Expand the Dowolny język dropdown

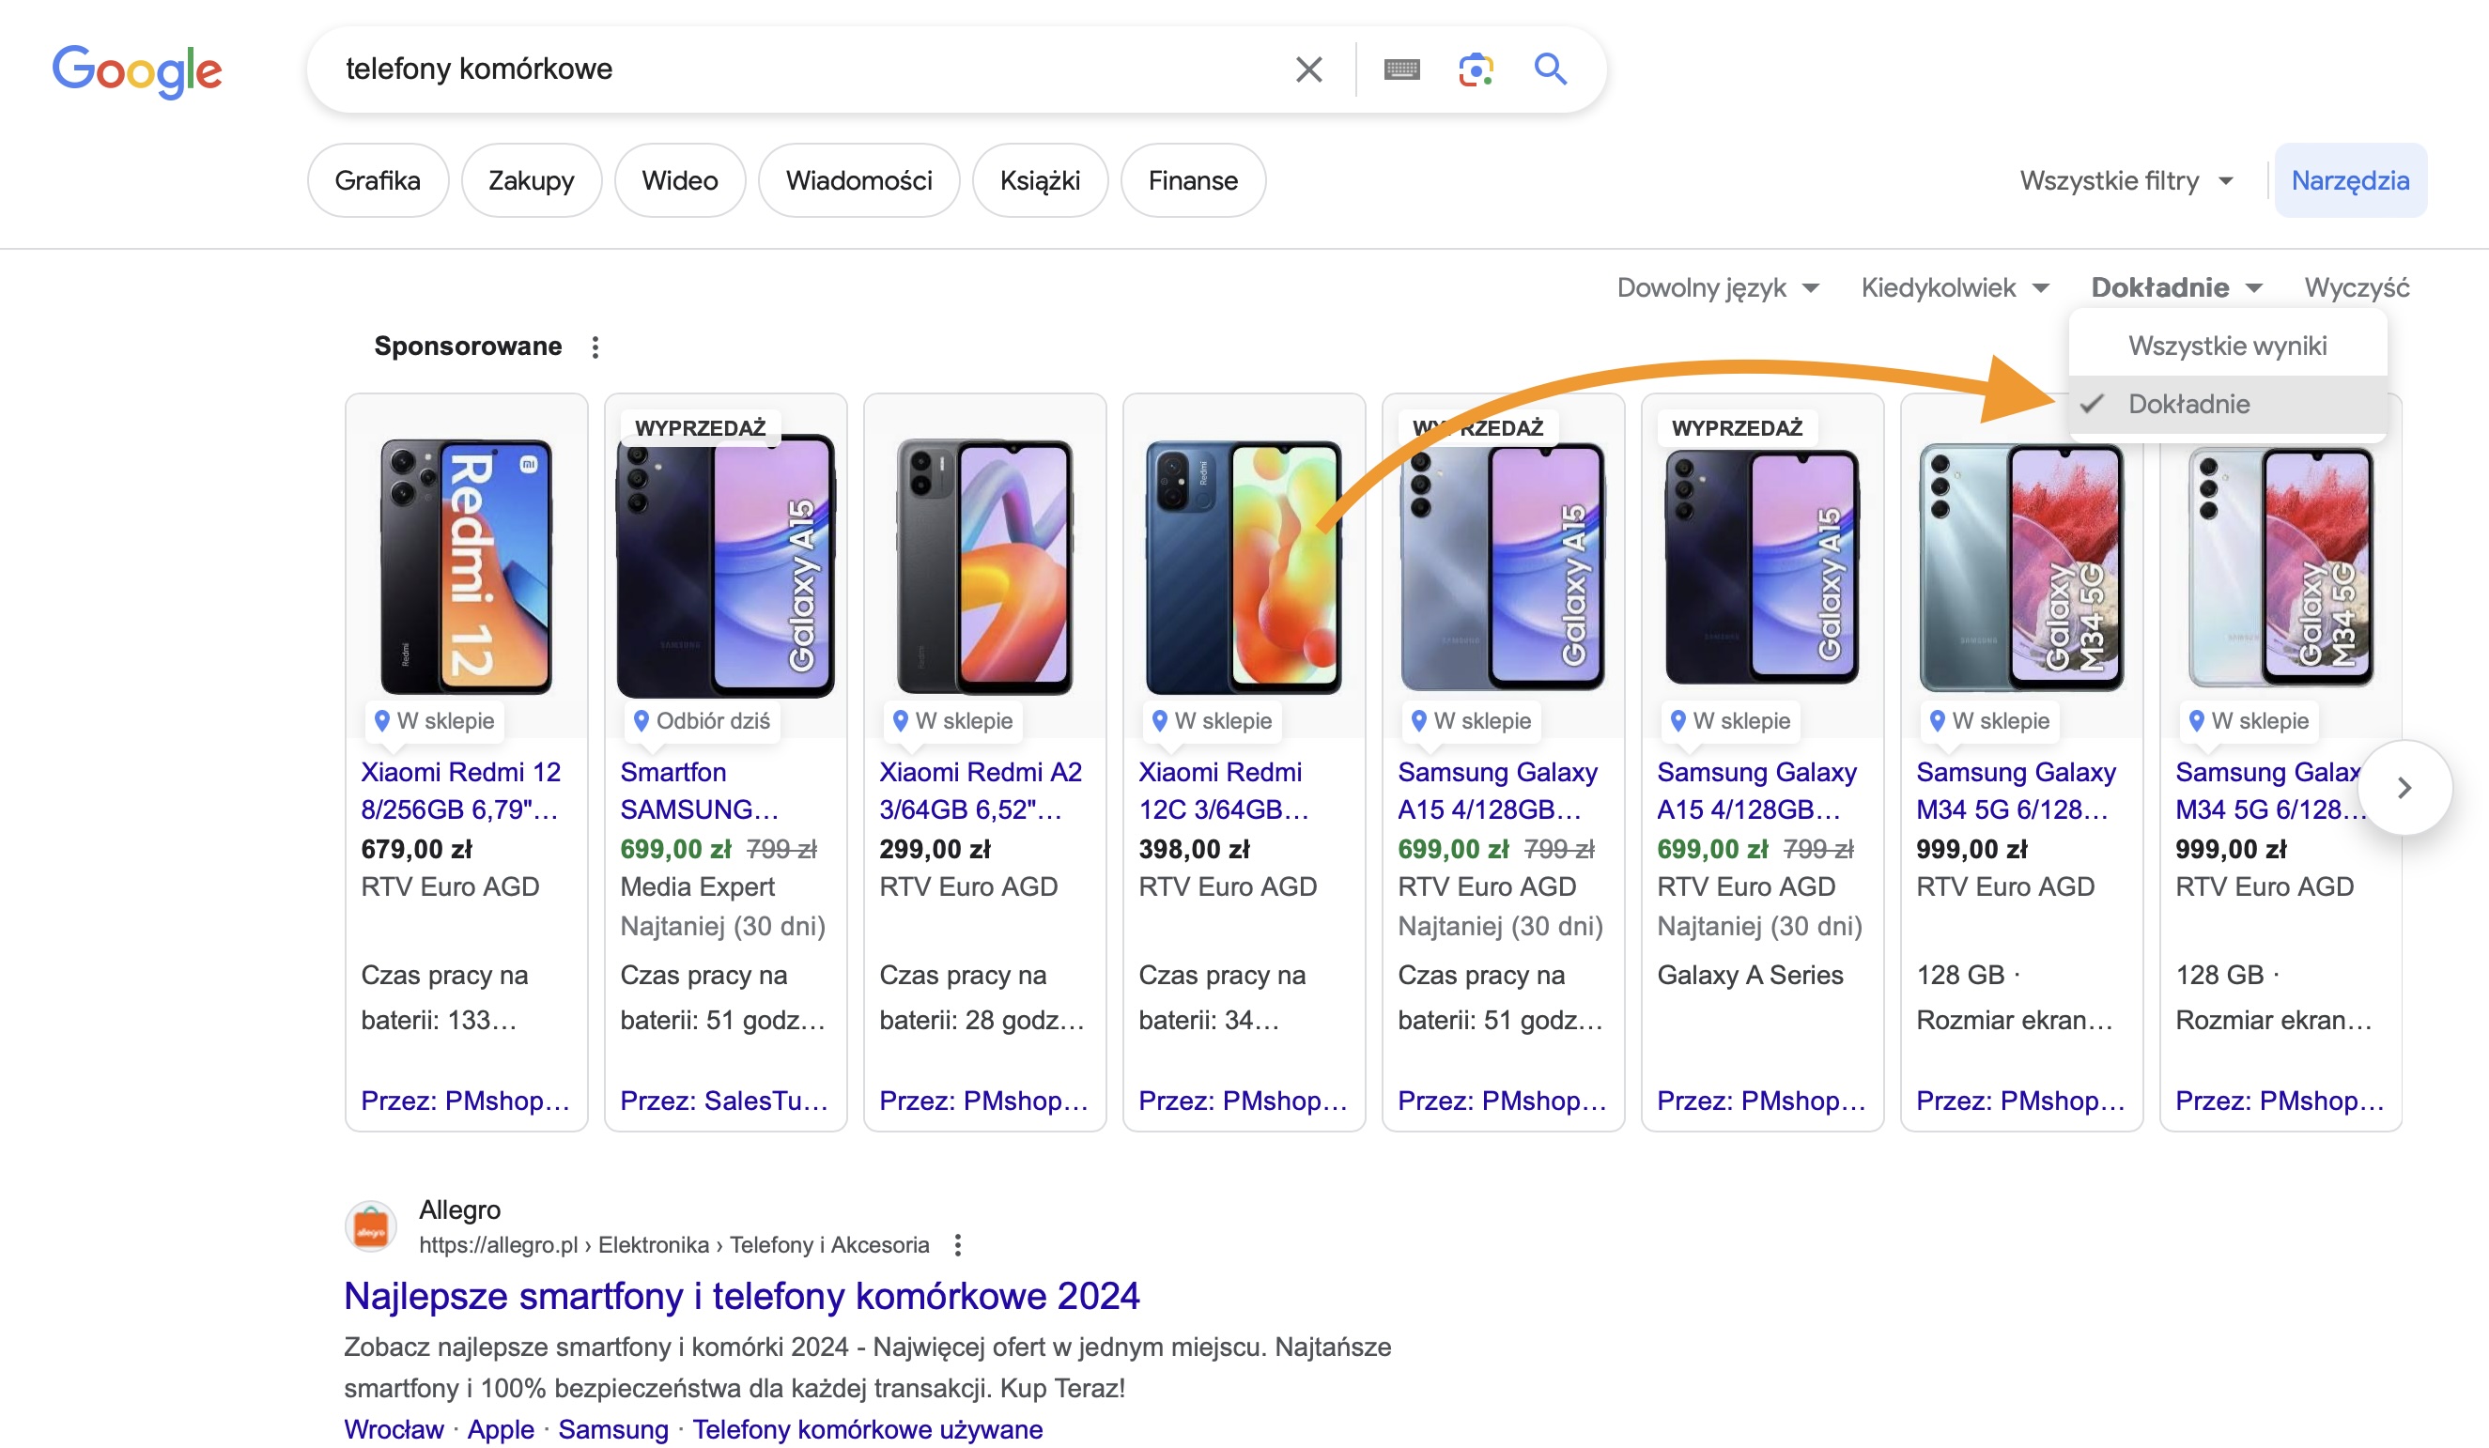(x=1718, y=287)
